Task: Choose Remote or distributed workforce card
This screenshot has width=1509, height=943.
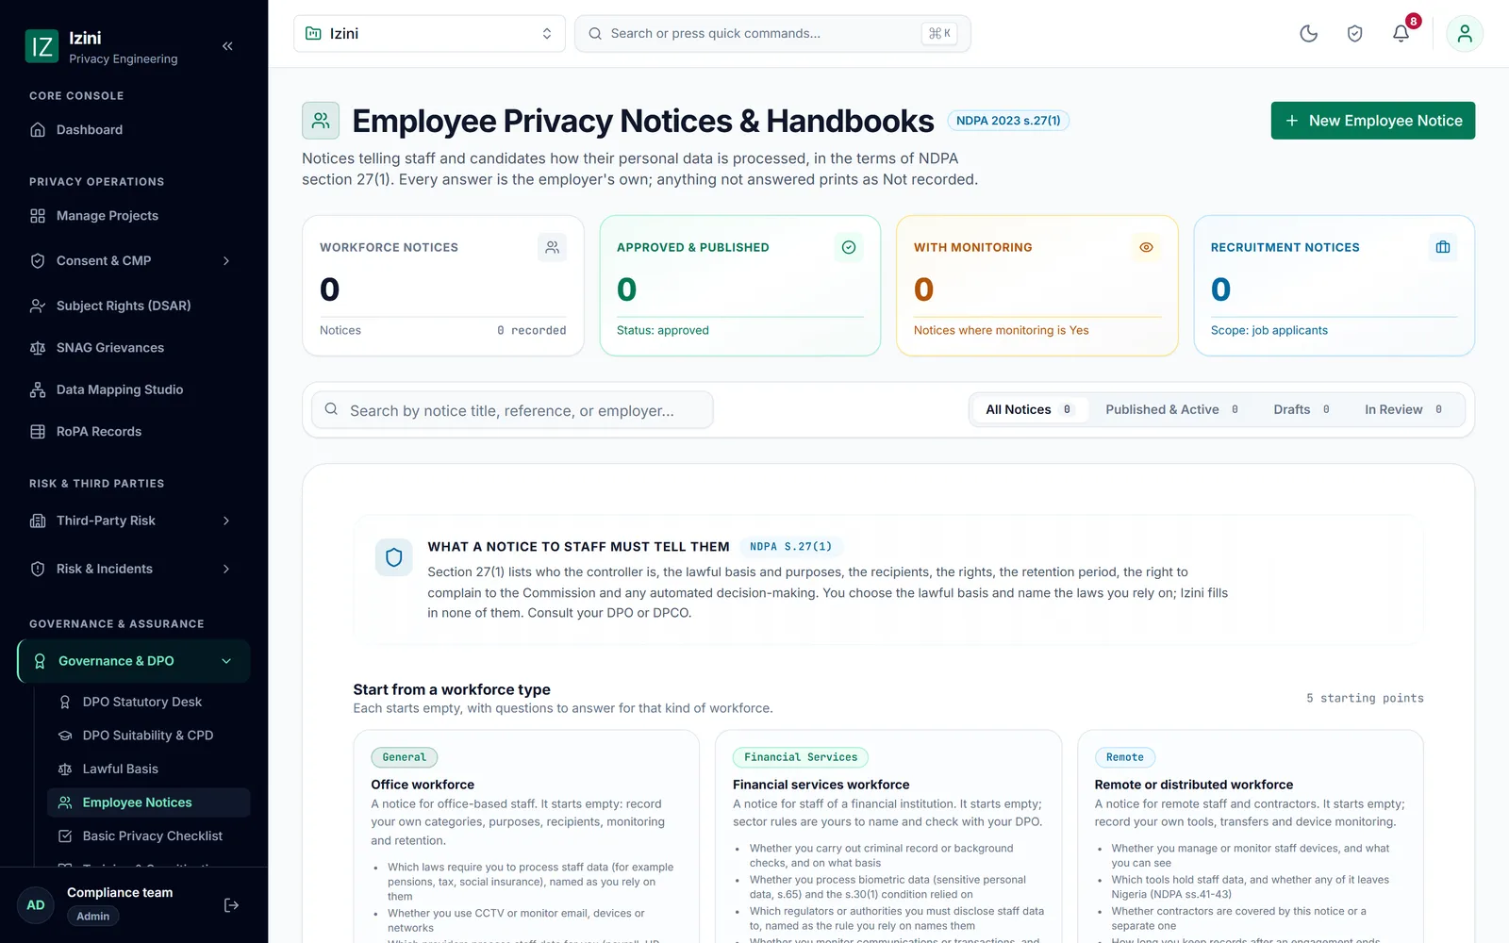Action: pos(1251,836)
